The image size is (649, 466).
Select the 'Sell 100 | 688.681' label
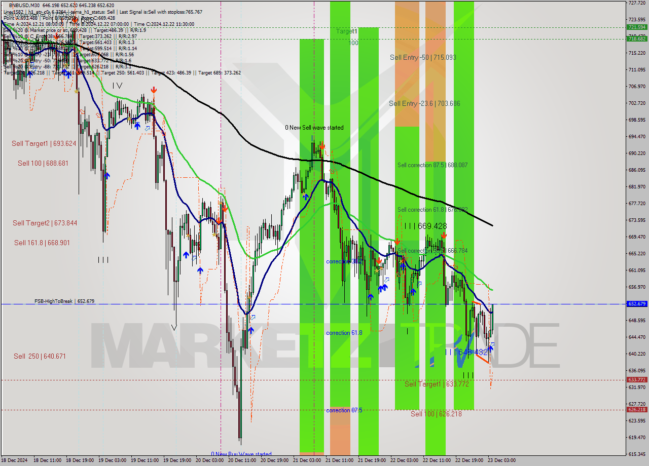point(43,163)
